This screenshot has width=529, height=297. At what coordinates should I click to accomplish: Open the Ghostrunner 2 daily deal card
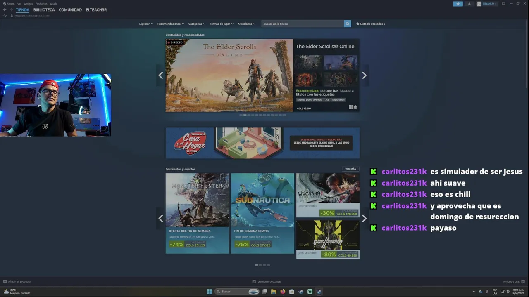[328, 239]
